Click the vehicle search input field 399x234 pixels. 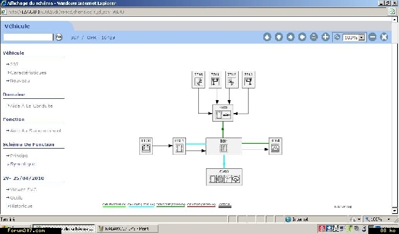pyautogui.click(x=28, y=37)
